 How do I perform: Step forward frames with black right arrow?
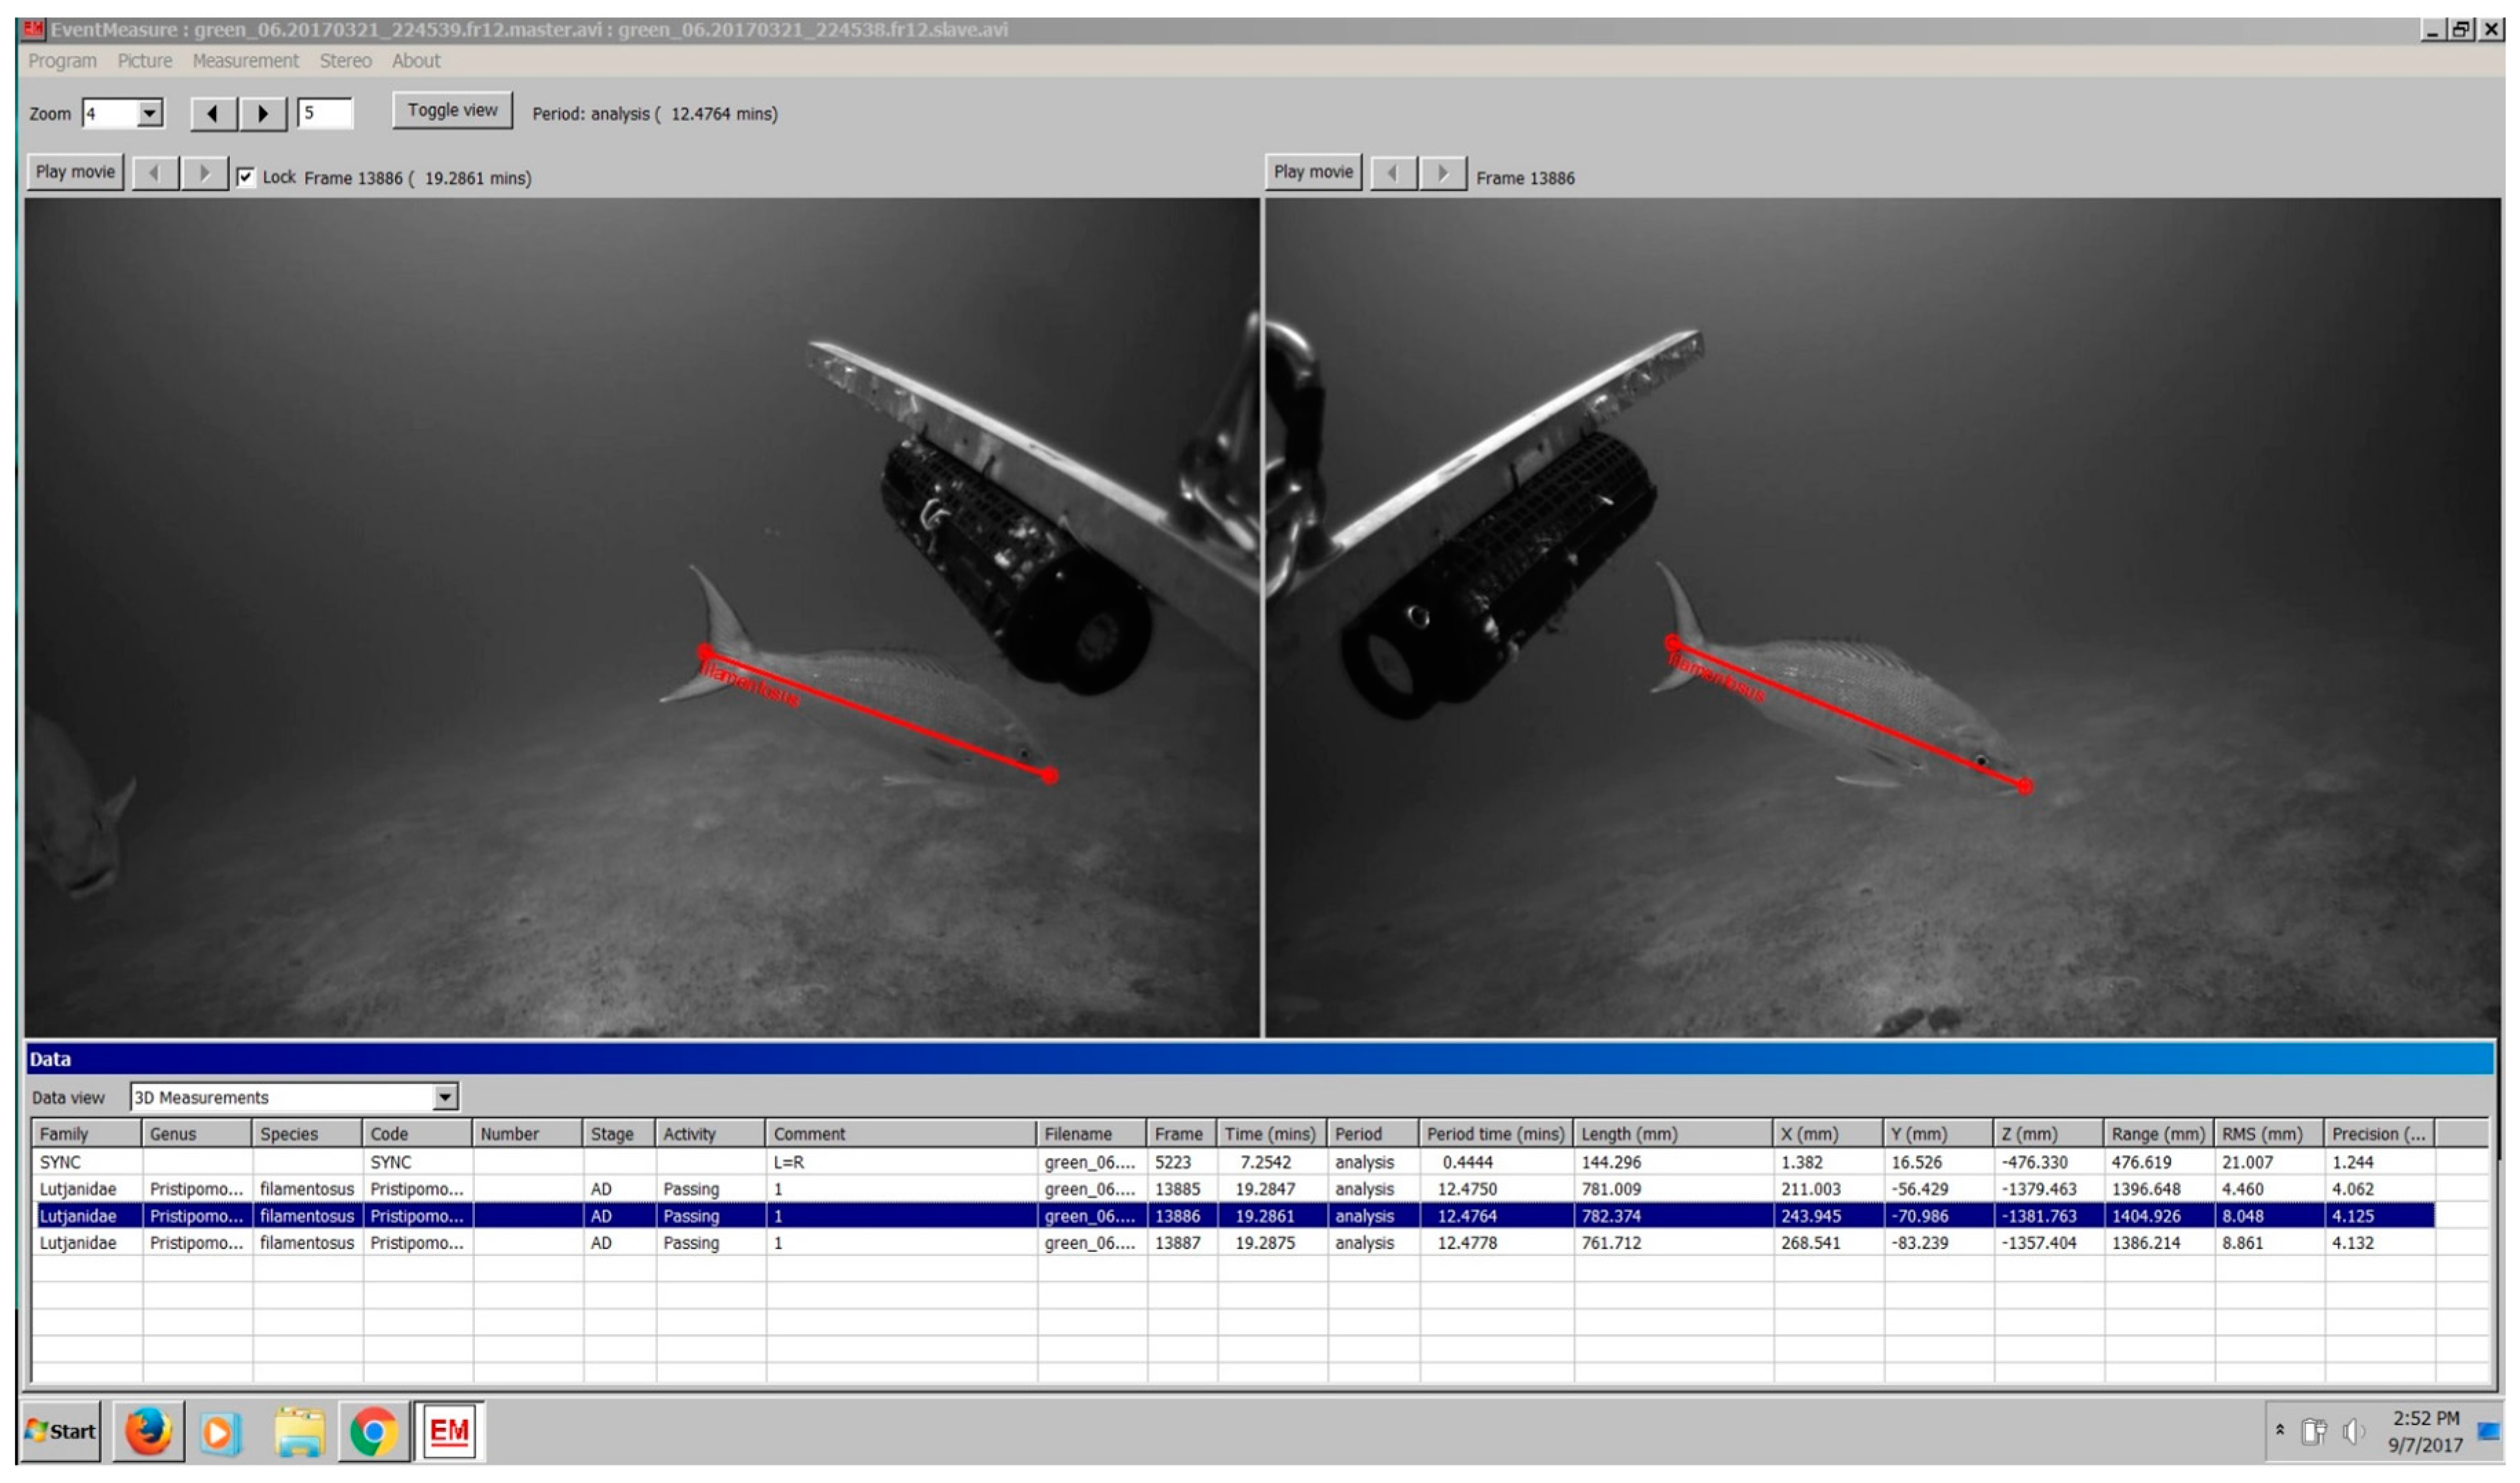263,113
